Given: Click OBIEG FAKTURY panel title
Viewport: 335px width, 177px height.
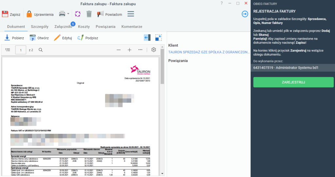Looking at the screenshot, I should click(x=265, y=4).
